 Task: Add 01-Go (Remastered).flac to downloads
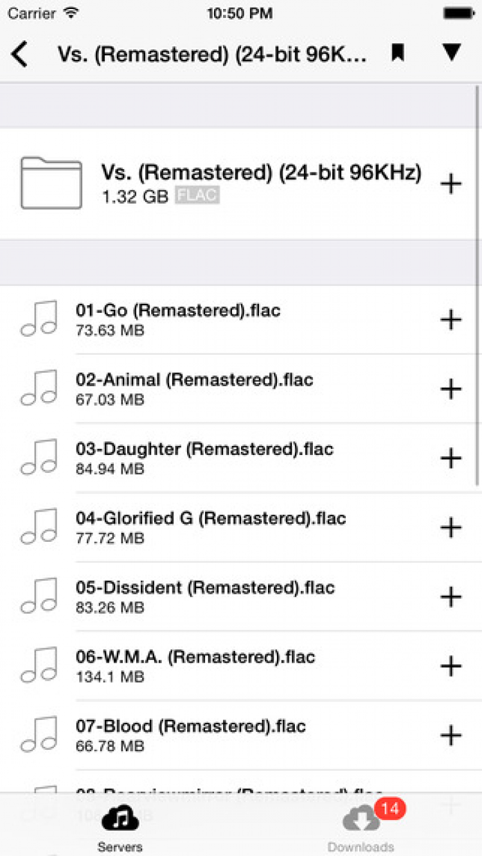point(451,319)
